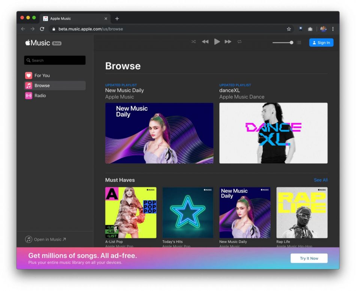
Task: Open a new browser tab
Action: pos(117,19)
